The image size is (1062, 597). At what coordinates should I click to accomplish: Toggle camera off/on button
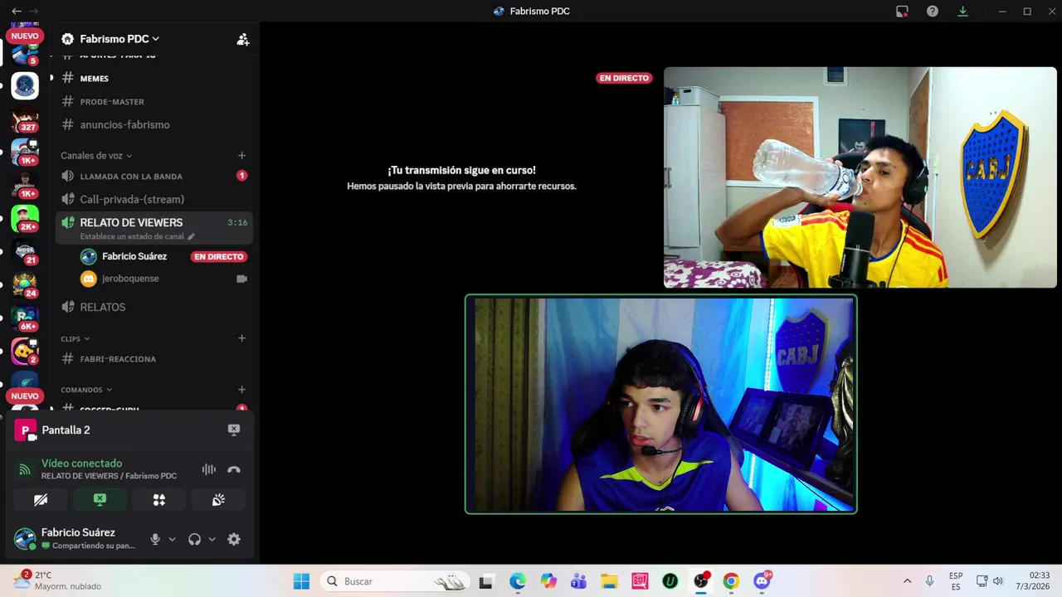click(41, 499)
